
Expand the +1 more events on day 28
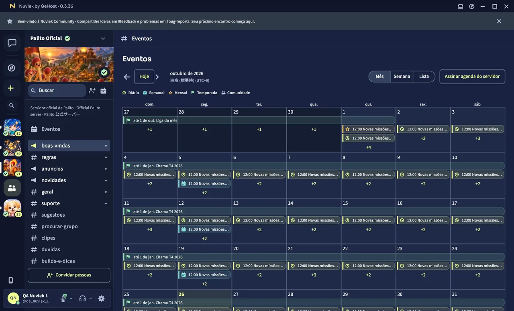(204, 129)
